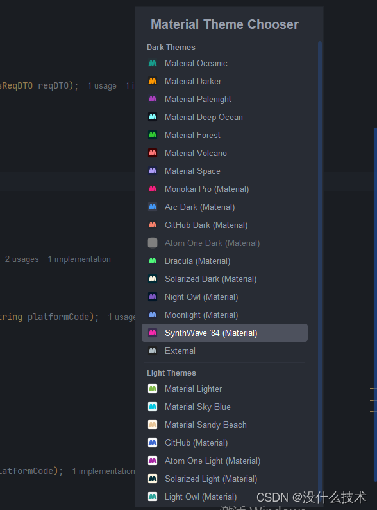Screen dimensions: 377x510
Task: Click '1 implementation' beside '2 usages'
Action: [80, 259]
